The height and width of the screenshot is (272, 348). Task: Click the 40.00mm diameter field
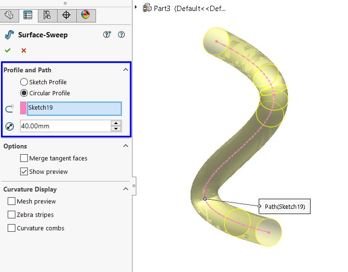[65, 126]
